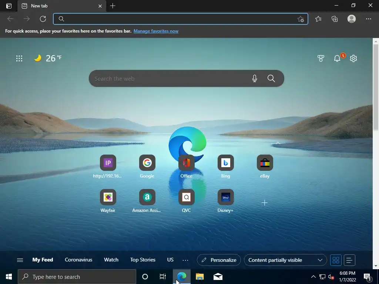Viewport: 379px width, 284px height.
Task: Click Type here to search box
Action: (77, 277)
